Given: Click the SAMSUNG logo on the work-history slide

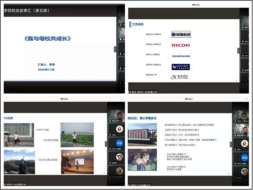Looking at the screenshot, I should click(x=181, y=56).
